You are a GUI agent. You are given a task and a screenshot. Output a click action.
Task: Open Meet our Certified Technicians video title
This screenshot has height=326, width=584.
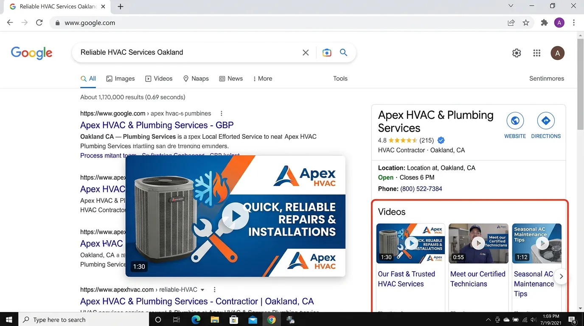point(478,279)
